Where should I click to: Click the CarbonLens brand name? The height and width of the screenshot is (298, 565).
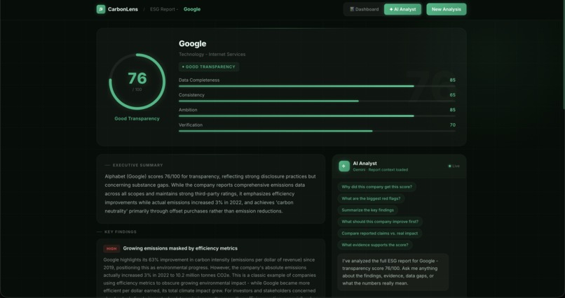[x=123, y=9]
